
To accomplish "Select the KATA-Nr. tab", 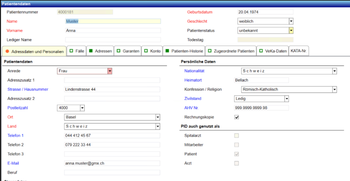I will (x=298, y=51).
